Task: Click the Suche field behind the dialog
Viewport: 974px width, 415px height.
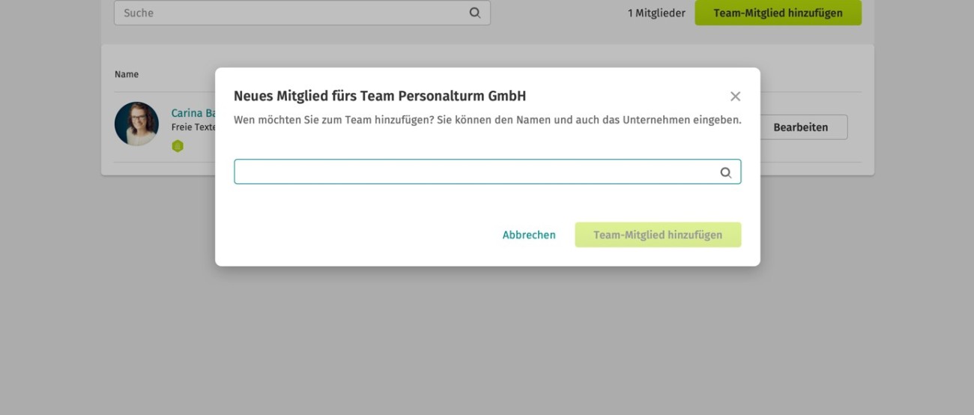Action: point(302,13)
